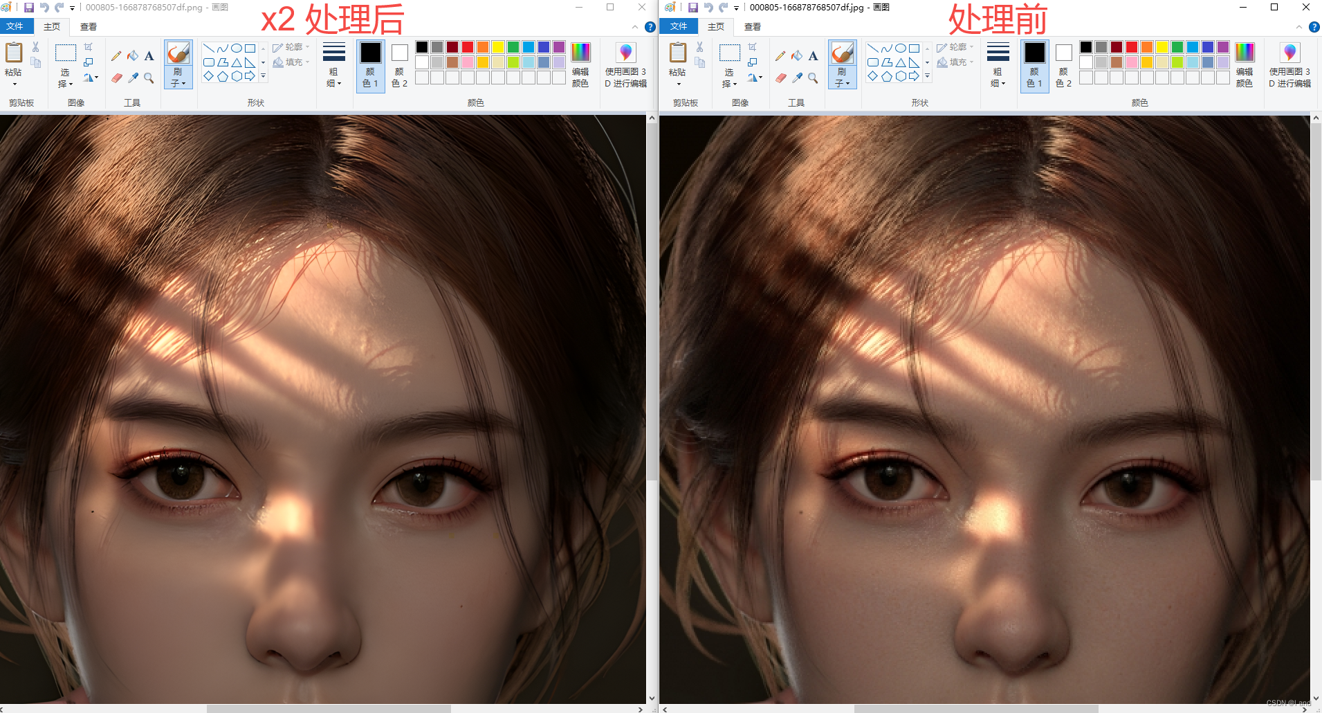Select the Pencil tool in left Paint window
1322x713 pixels.
(116, 56)
